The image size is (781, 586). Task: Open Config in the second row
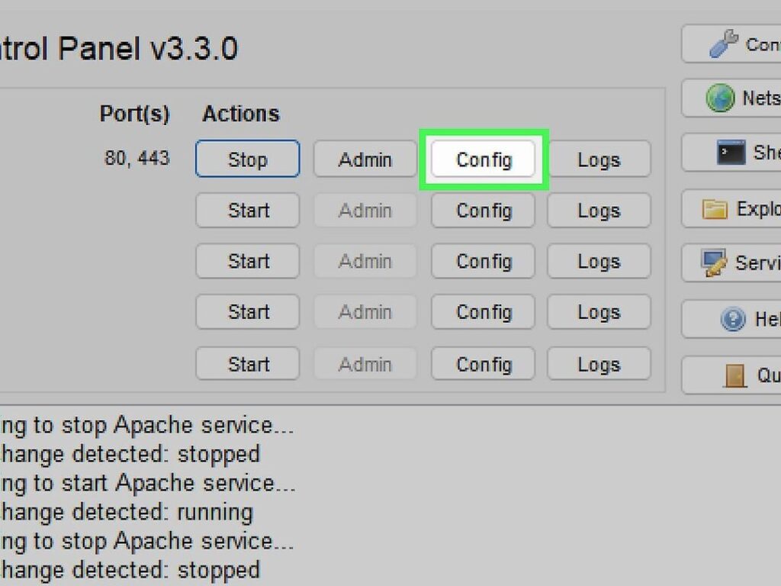tap(484, 211)
